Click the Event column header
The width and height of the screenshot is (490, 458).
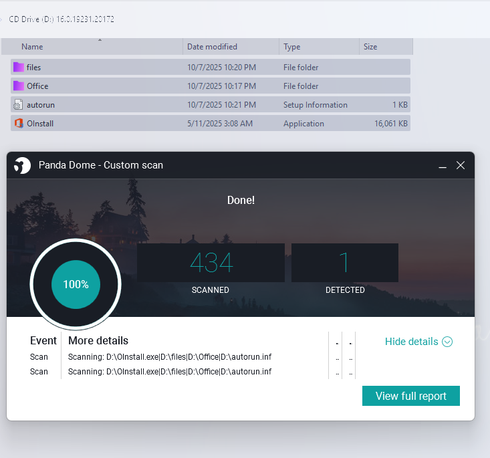coord(43,340)
